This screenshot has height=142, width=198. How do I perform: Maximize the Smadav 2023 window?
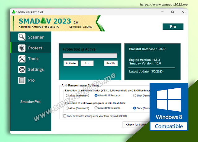point(172,12)
